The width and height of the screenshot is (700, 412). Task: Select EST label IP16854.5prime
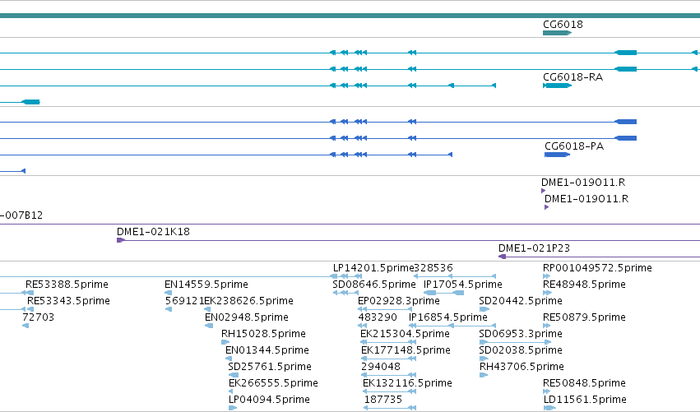pyautogui.click(x=447, y=317)
